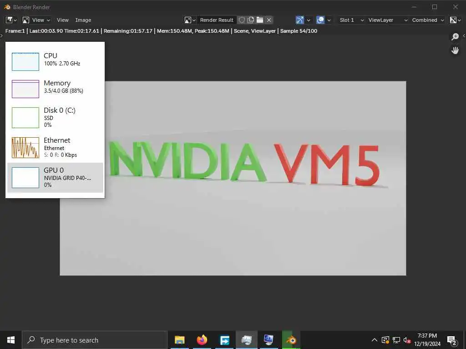Viewport: 466px width, 349px height.
Task: Open the Image menu
Action: tap(83, 20)
